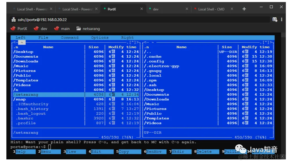Click the ssh address bar
Screen dimensions: 287x162
140,20
